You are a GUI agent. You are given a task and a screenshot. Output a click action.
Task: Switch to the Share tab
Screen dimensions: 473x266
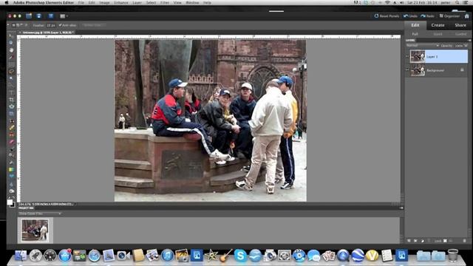[x=460, y=25]
